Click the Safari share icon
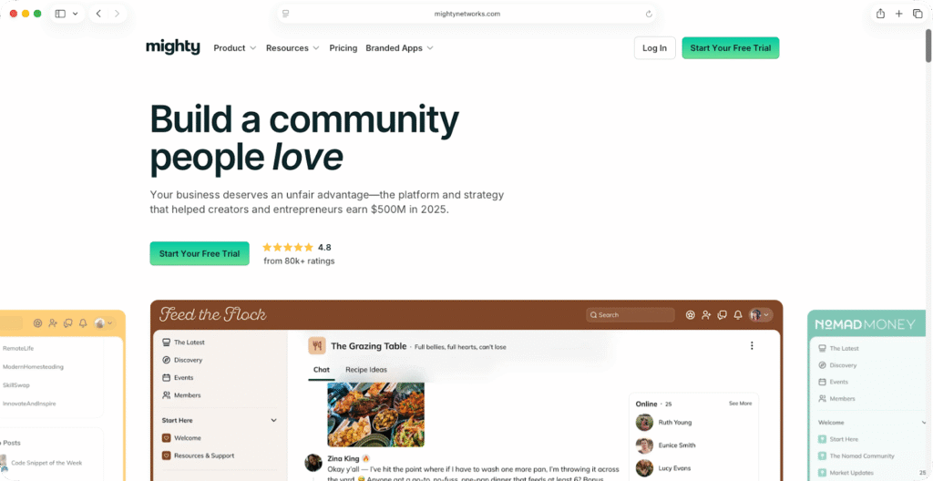This screenshot has width=933, height=481. click(x=881, y=14)
